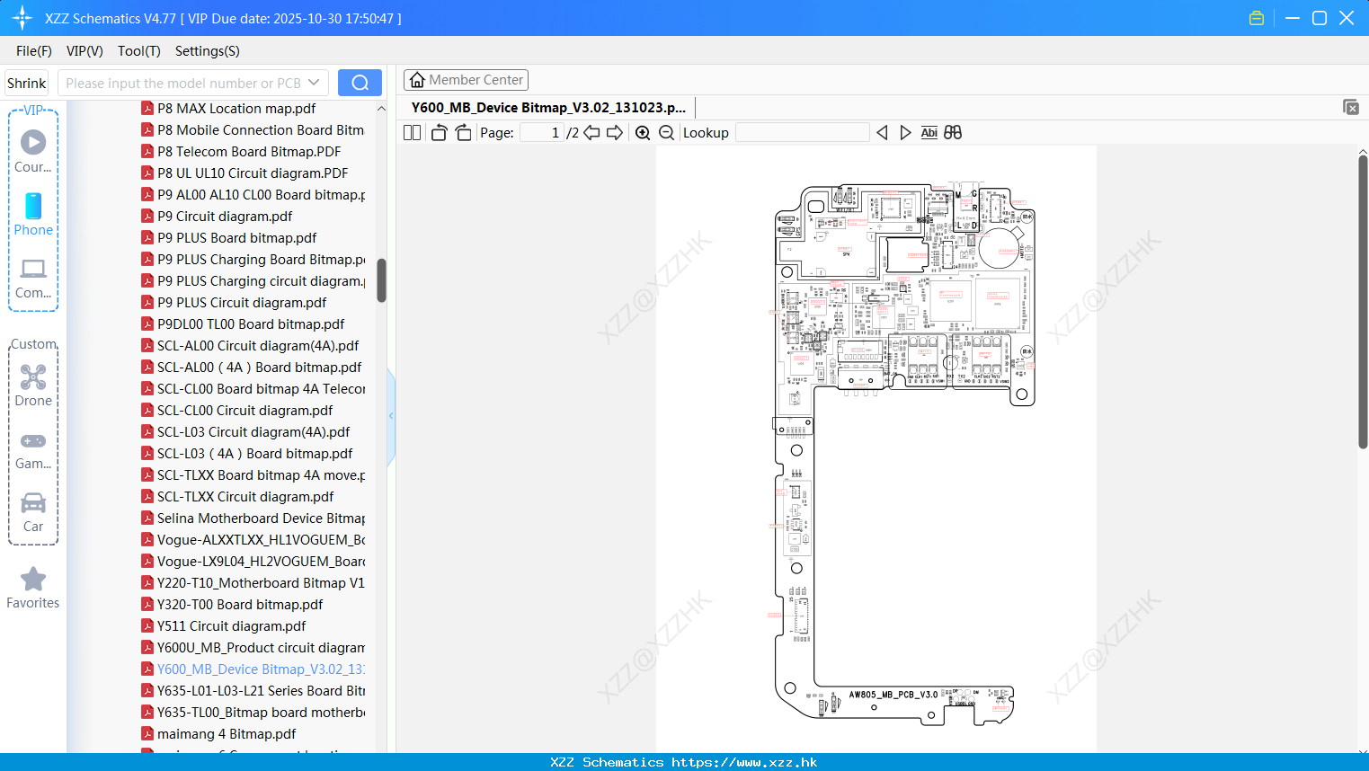Click the XZZ Schematics logo icon
The image size is (1369, 771).
22,18
